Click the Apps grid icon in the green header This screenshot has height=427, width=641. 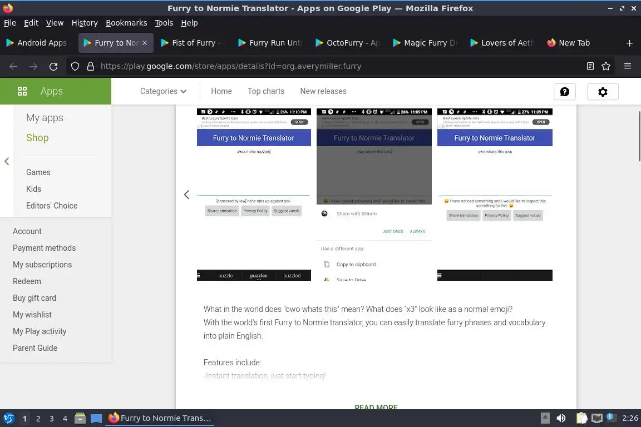(22, 91)
